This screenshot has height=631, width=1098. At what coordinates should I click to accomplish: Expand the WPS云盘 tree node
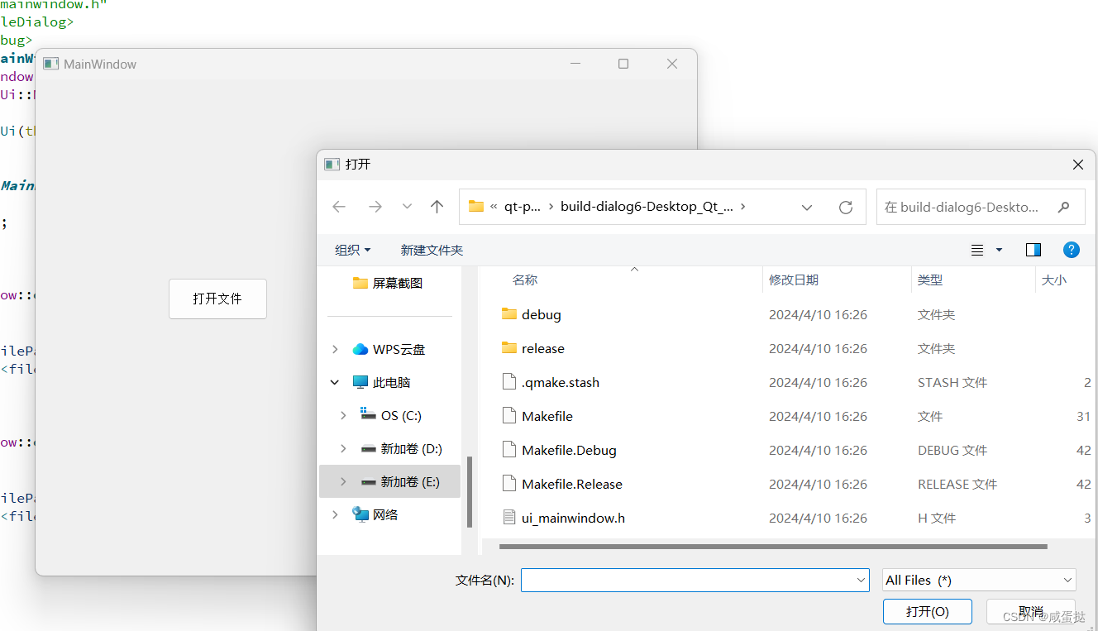click(x=335, y=350)
